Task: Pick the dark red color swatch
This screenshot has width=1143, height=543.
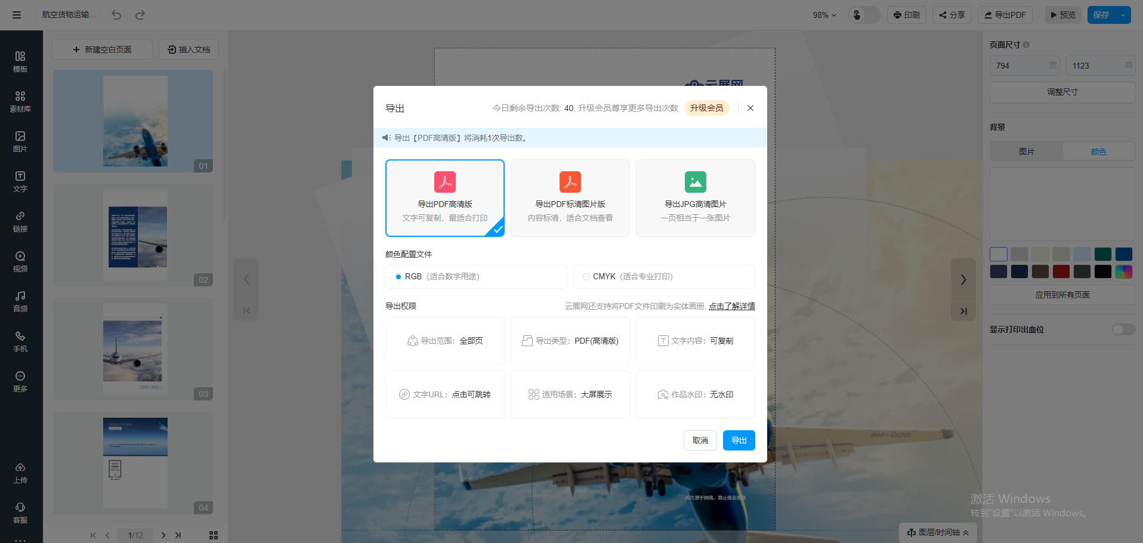Action: (1061, 272)
